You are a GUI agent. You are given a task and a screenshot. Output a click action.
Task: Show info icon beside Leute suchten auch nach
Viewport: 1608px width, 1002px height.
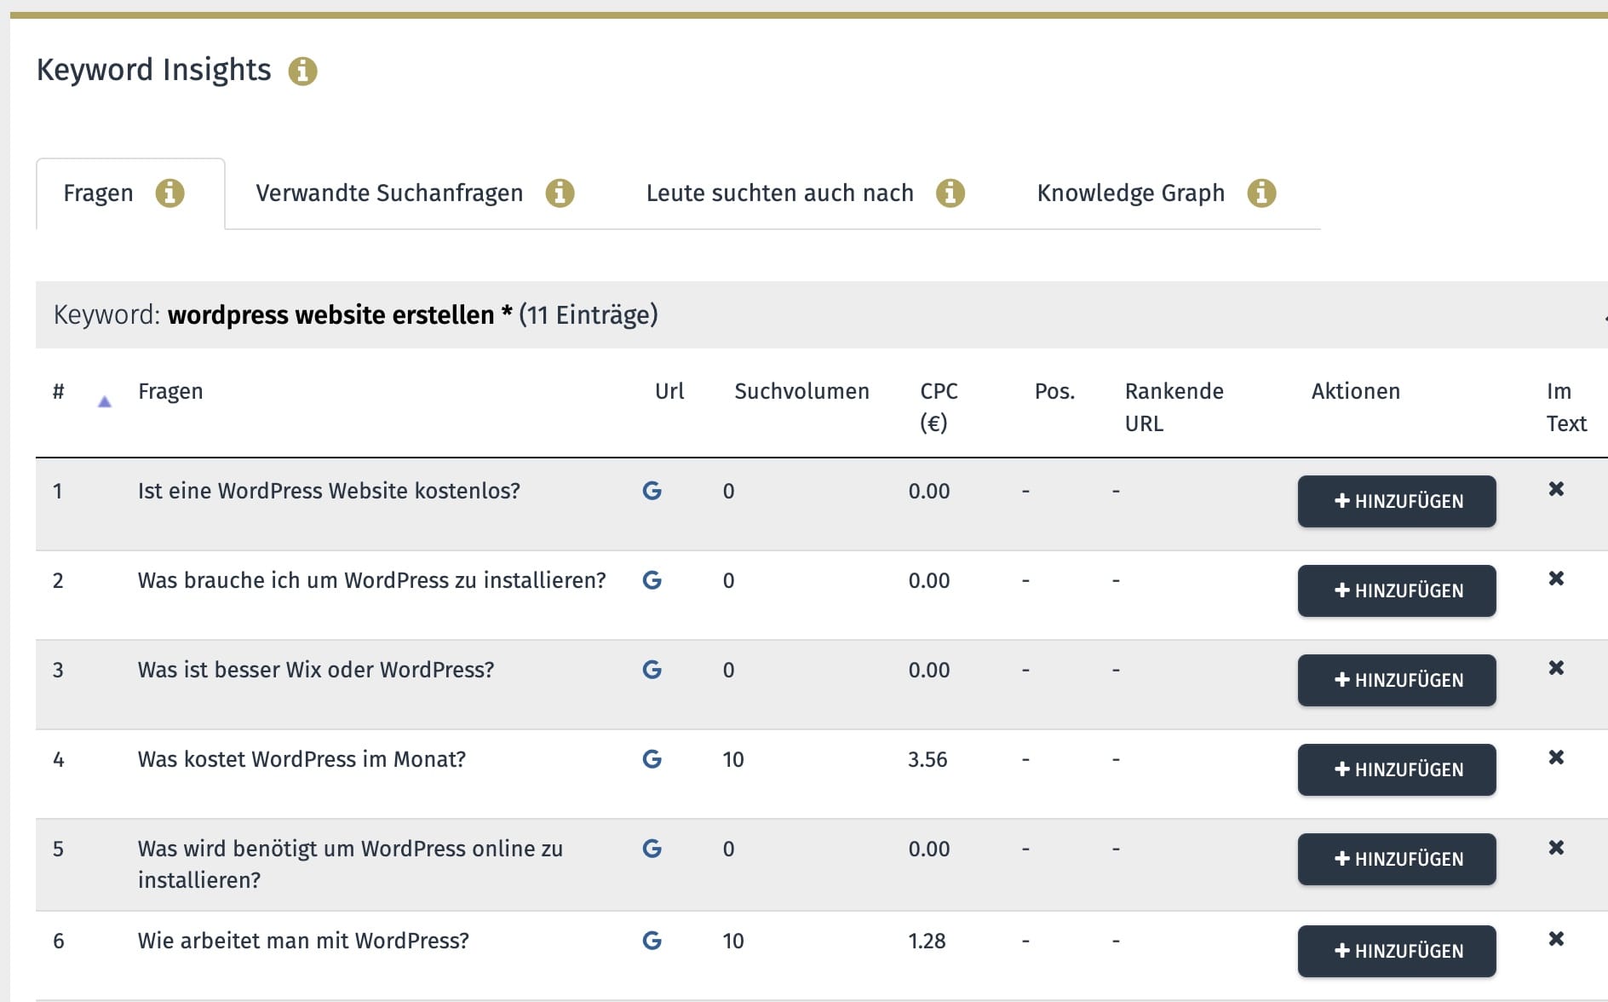(950, 193)
